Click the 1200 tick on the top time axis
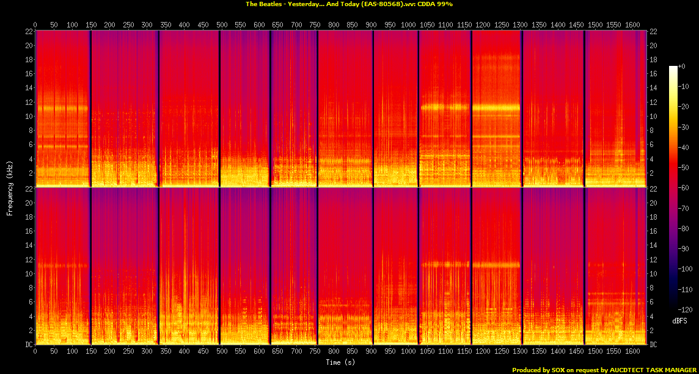The image size is (699, 374). click(x=483, y=24)
